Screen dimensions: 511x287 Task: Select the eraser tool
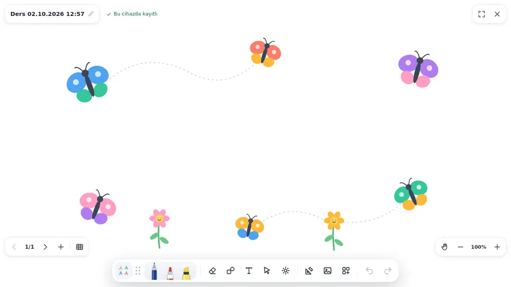212,270
